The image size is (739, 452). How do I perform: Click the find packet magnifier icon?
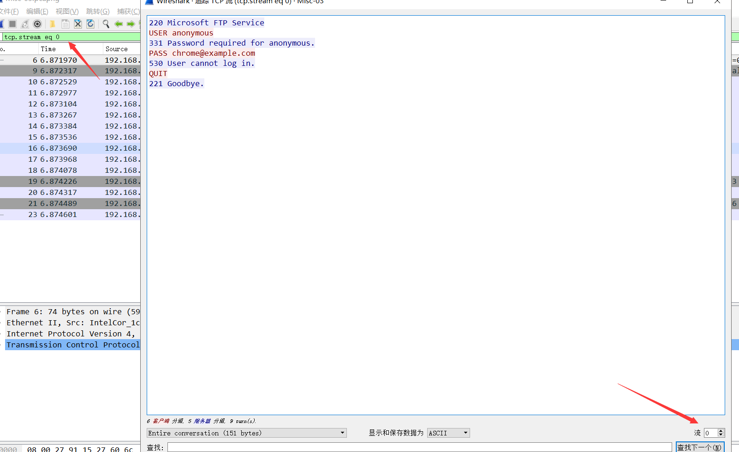[x=106, y=24]
